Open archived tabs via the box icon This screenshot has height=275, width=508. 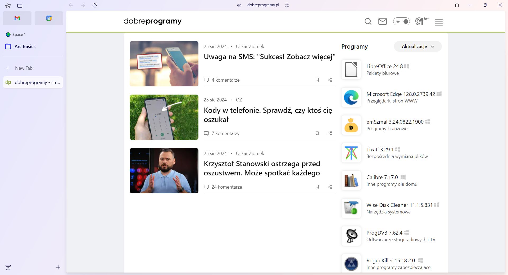pos(8,267)
